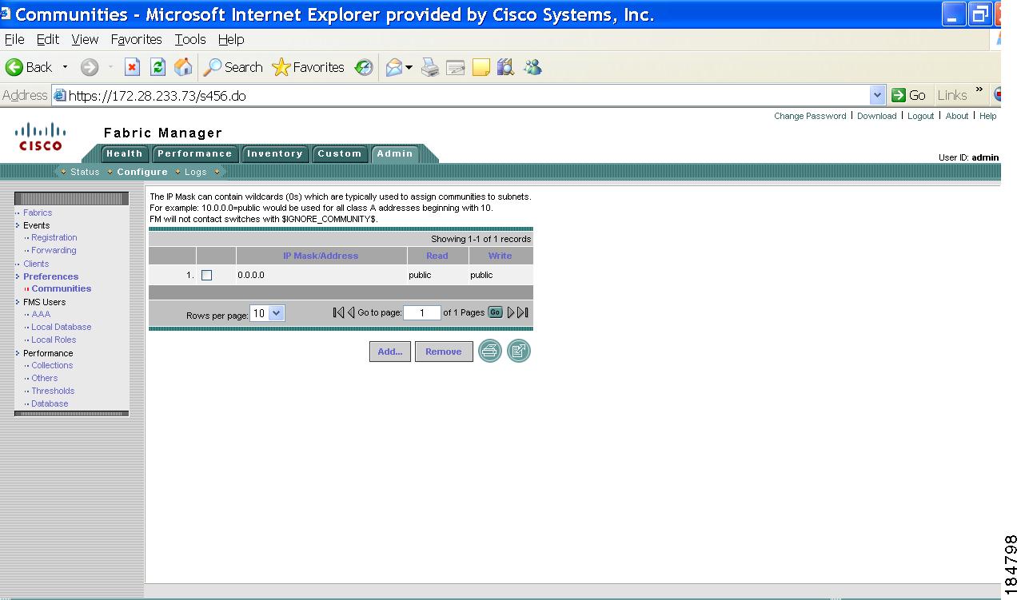Image resolution: width=1021 pixels, height=600 pixels.
Task: Open AAA under FMS Users
Action: (x=41, y=314)
